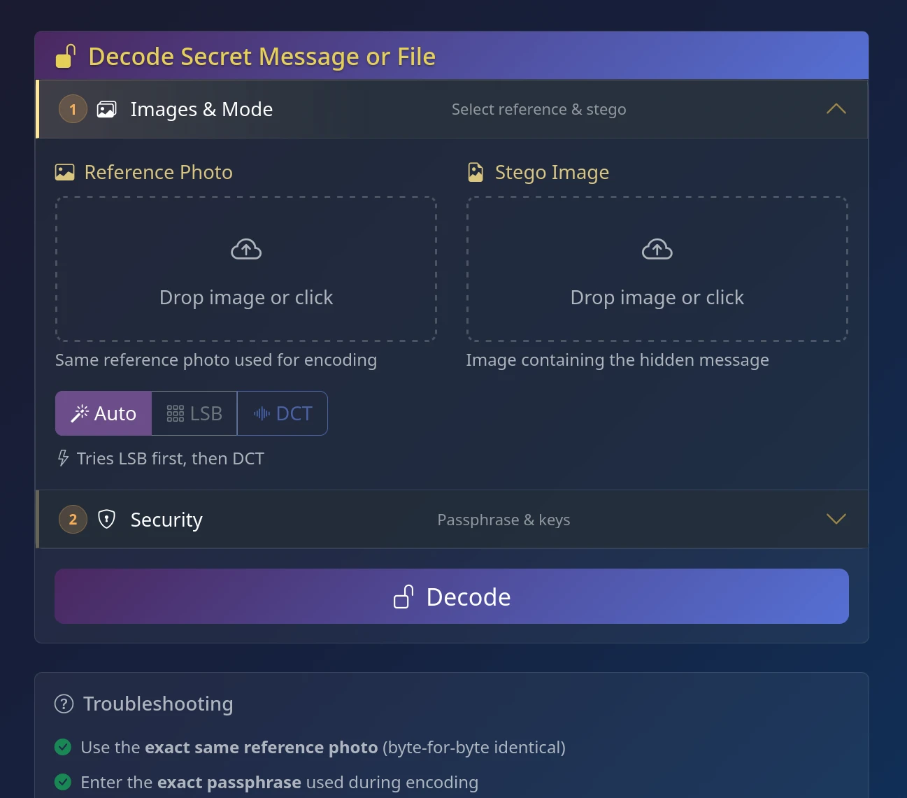Select the Auto decoding mode
The width and height of the screenshot is (907, 798).
pyautogui.click(x=103, y=413)
